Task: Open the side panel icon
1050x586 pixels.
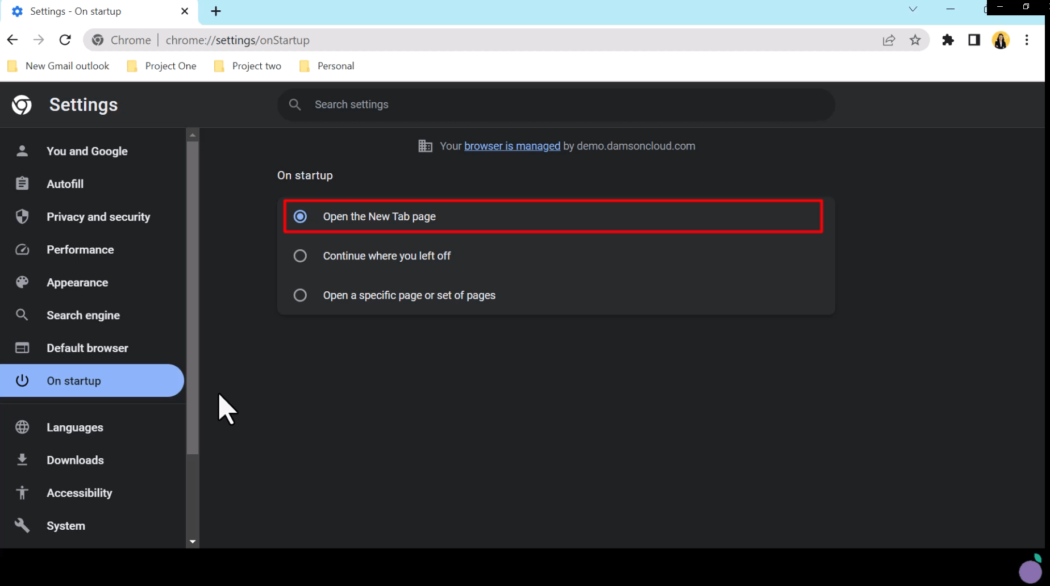Action: point(974,40)
